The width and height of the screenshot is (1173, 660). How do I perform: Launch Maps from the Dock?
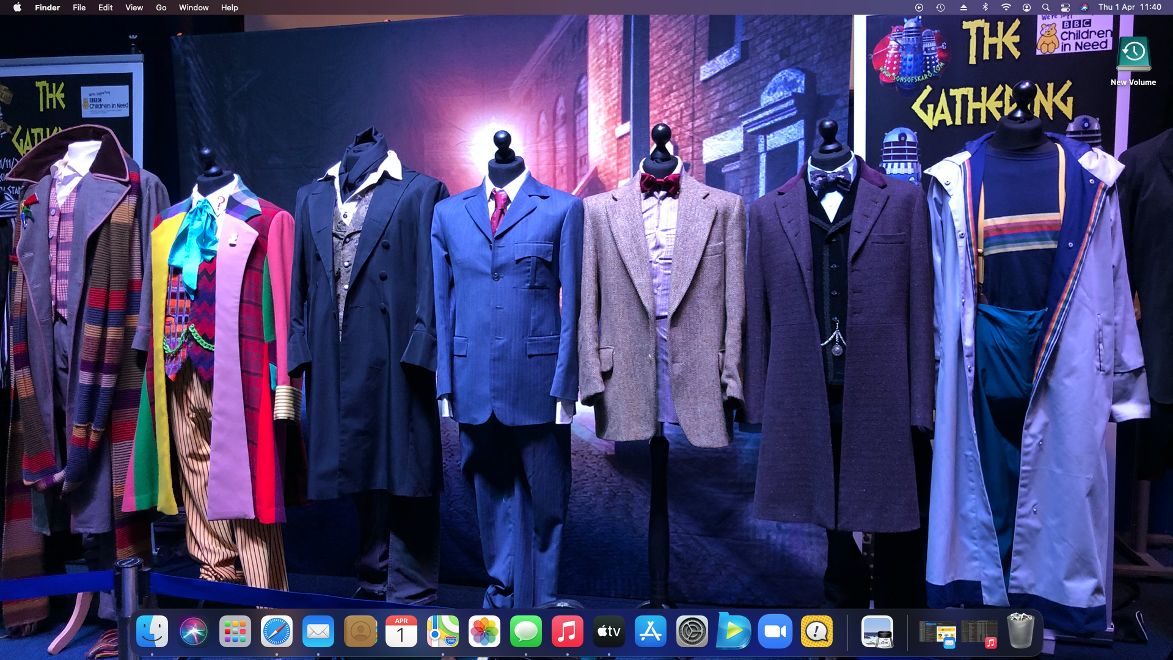tap(443, 631)
